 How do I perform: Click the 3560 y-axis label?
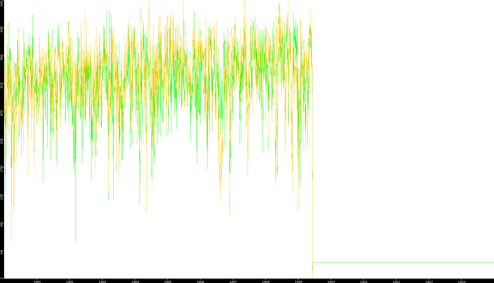point(2,57)
